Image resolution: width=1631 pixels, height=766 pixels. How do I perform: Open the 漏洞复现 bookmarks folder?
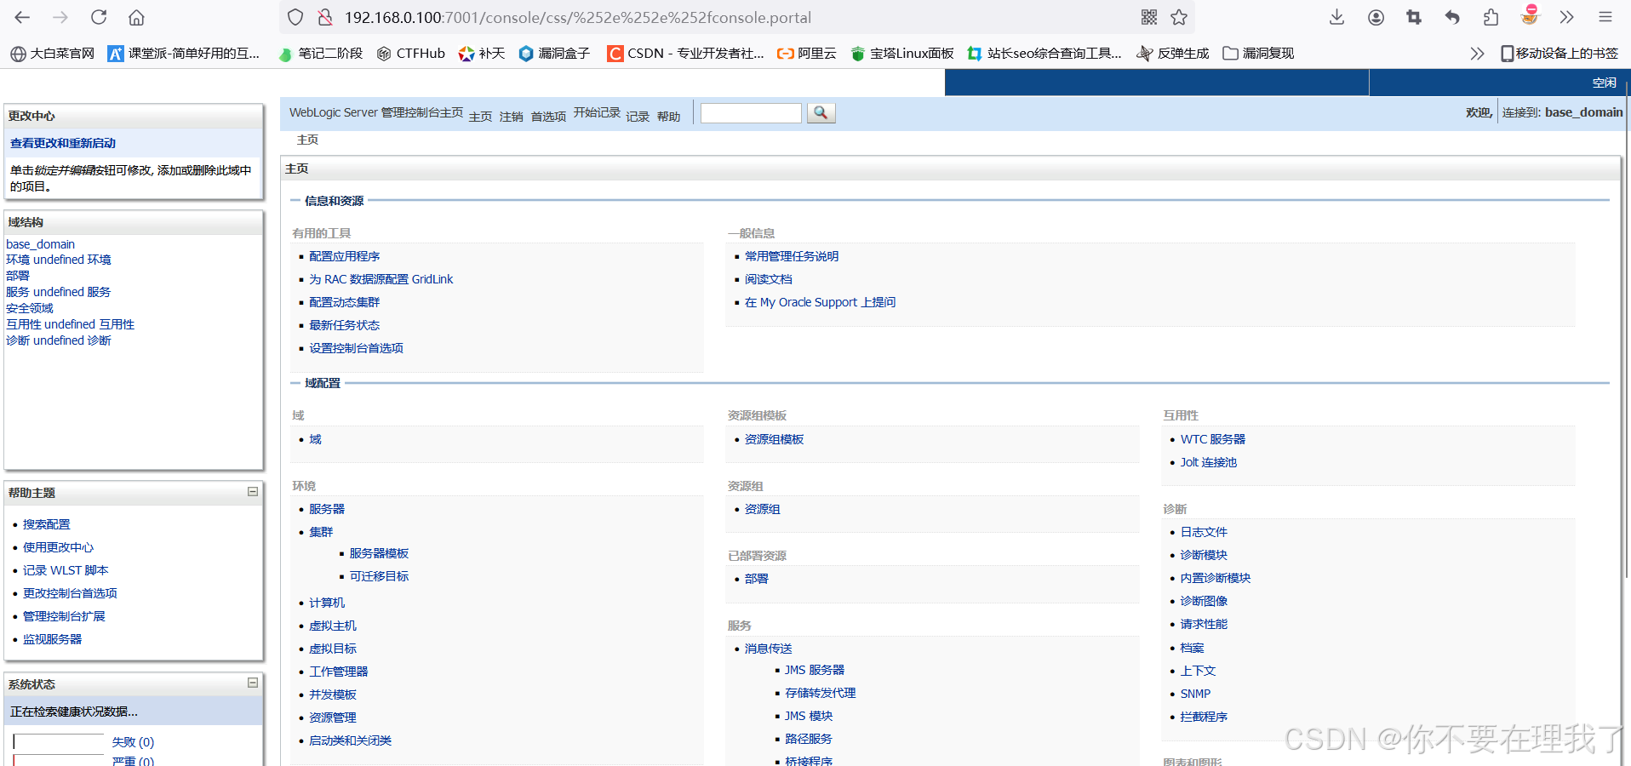click(1258, 54)
